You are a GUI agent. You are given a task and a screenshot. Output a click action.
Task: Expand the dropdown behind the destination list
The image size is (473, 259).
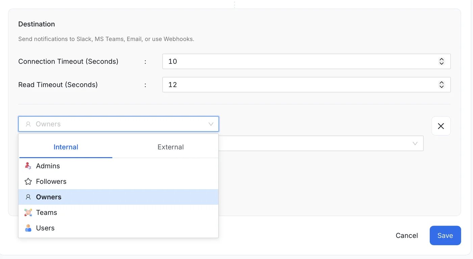321,143
